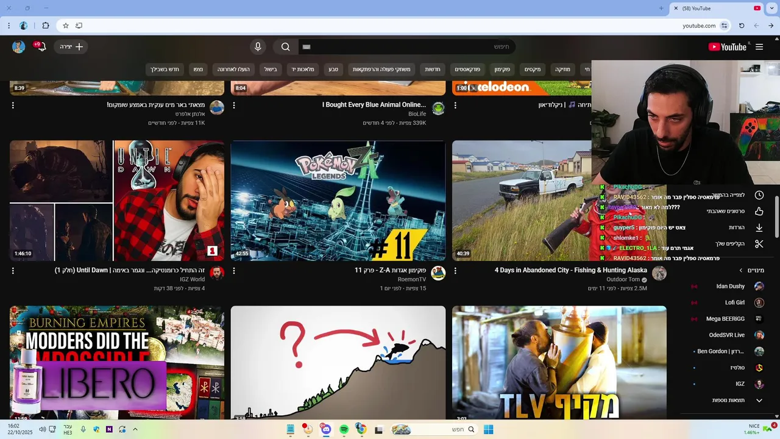Open Spotify from the taskbar
Image resolution: width=780 pixels, height=439 pixels.
coord(344,430)
